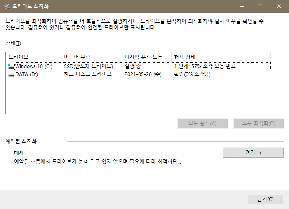
Task: Click the 미디어 유형 column header
Action: pos(92,57)
